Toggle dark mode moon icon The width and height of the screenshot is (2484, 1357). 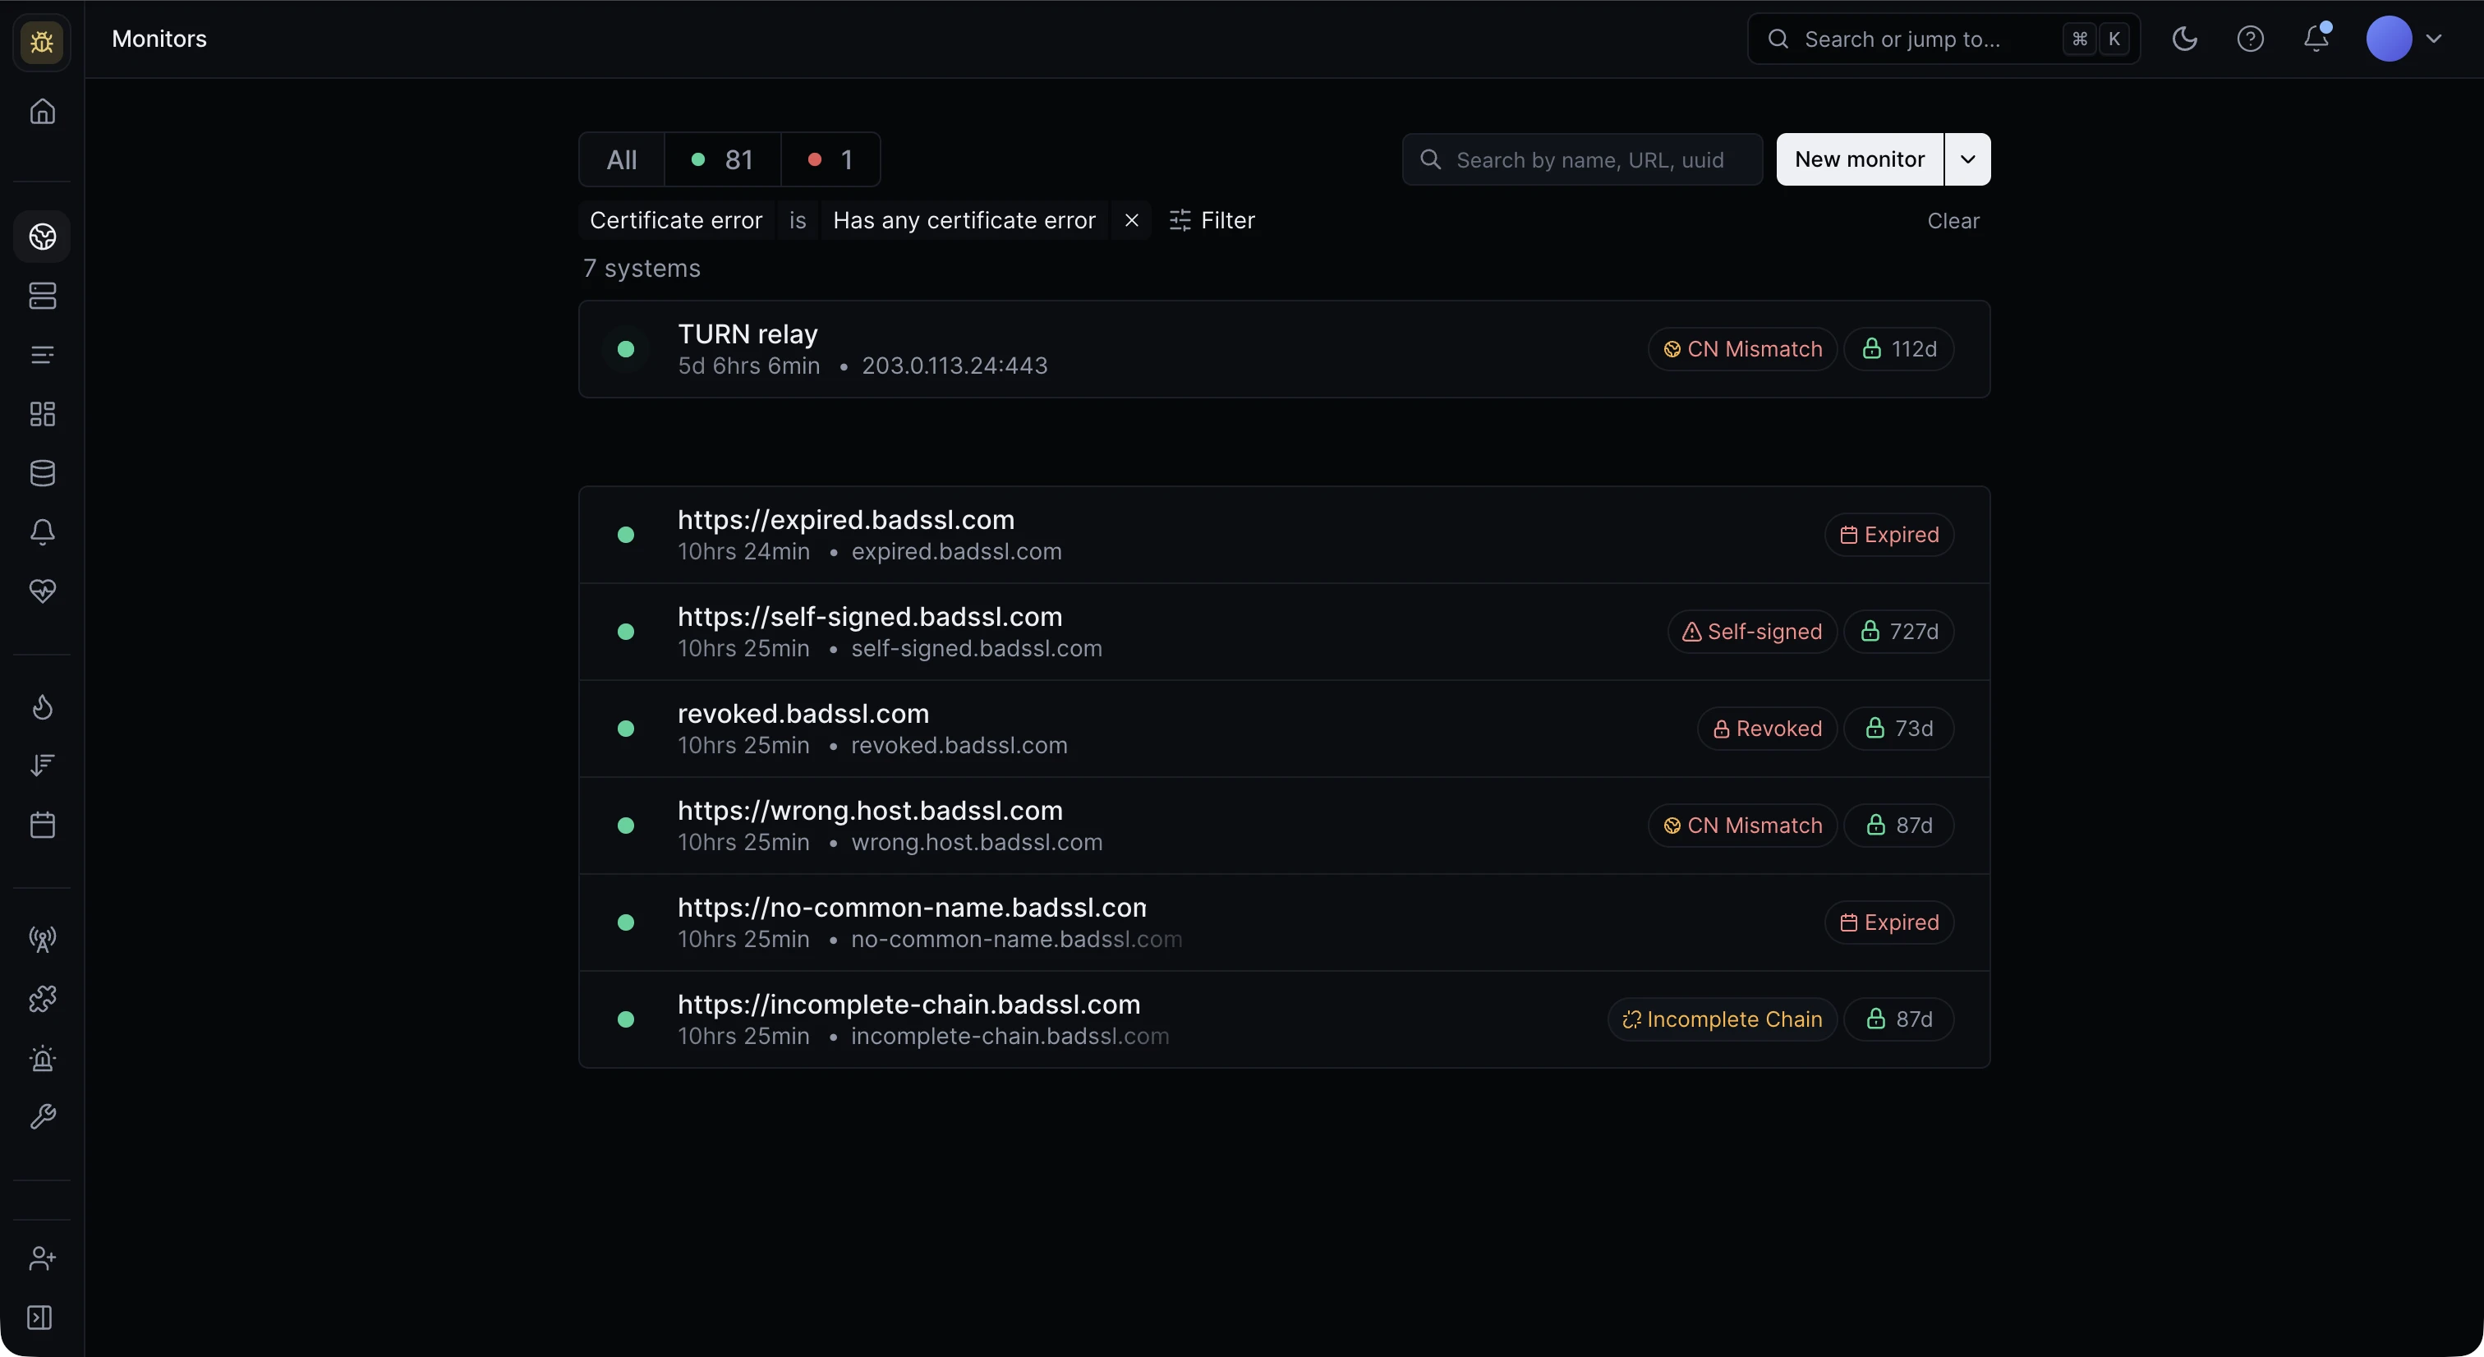click(2184, 39)
